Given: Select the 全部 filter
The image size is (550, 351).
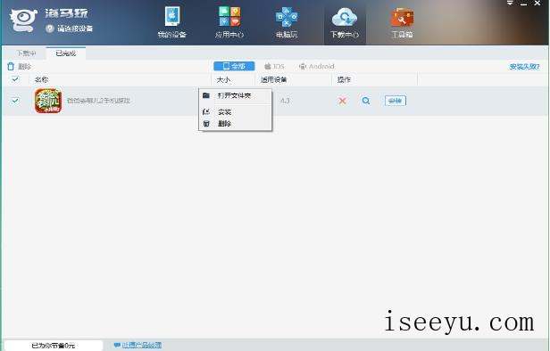Looking at the screenshot, I should 234,66.
